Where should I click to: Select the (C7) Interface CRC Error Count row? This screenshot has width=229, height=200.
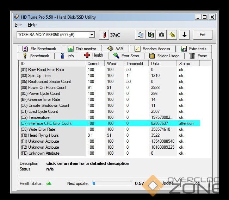[110, 123]
